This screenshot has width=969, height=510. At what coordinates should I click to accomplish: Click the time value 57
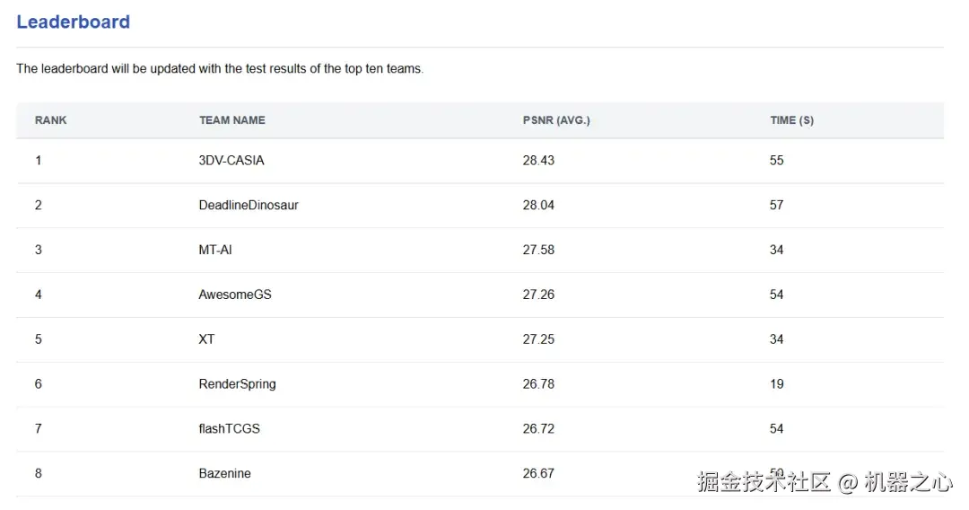click(777, 206)
